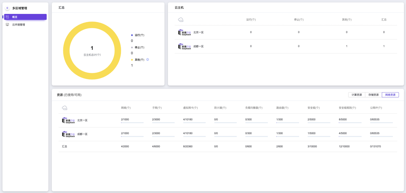Click the 概览 chart icon in sidebar
This screenshot has height=193, width=406.
pyautogui.click(x=7, y=17)
